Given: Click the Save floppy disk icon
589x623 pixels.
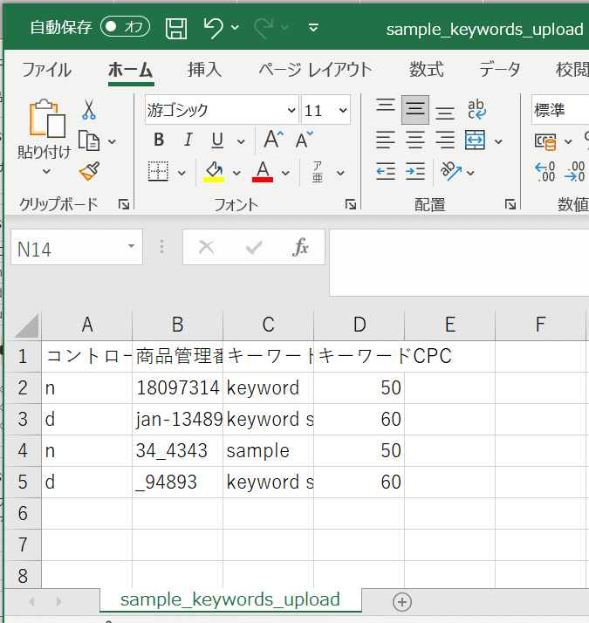Looking at the screenshot, I should click(176, 28).
